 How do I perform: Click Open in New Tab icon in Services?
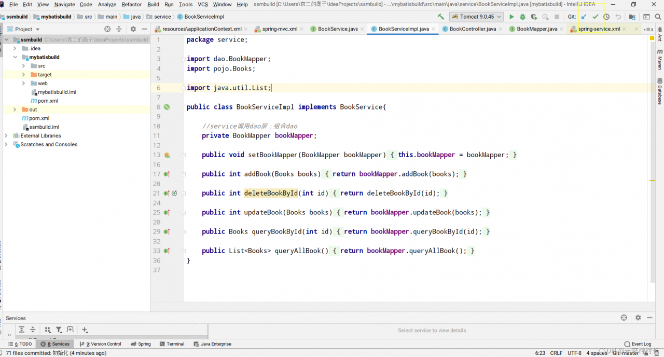70,329
